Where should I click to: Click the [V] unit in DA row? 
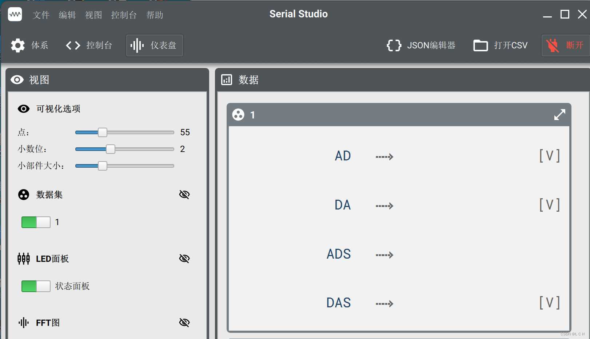(x=550, y=205)
